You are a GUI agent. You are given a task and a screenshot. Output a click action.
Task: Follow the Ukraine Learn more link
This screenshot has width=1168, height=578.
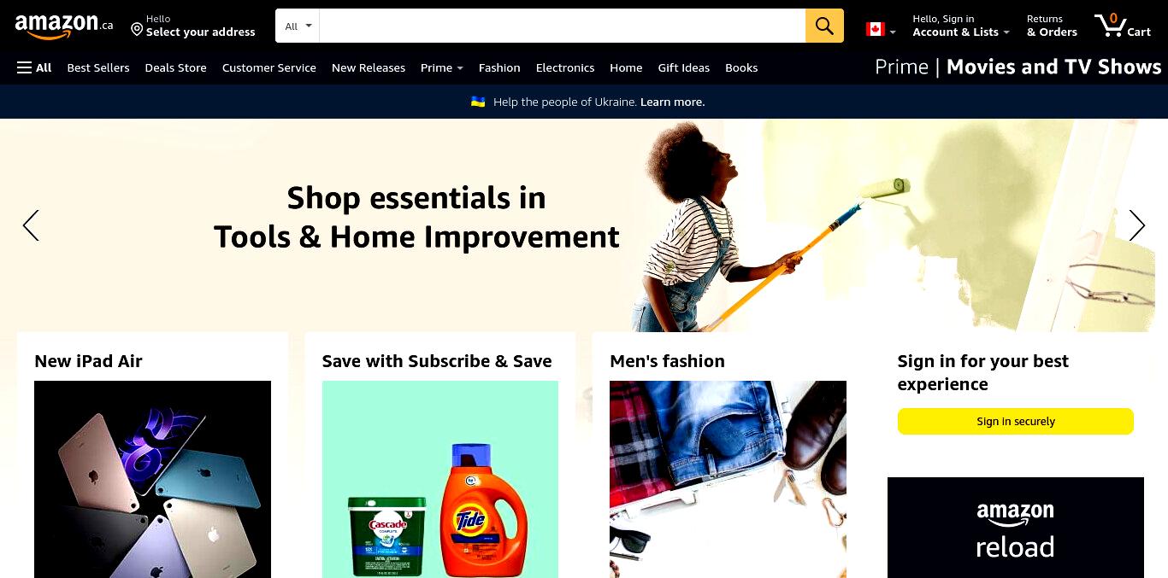coord(672,102)
